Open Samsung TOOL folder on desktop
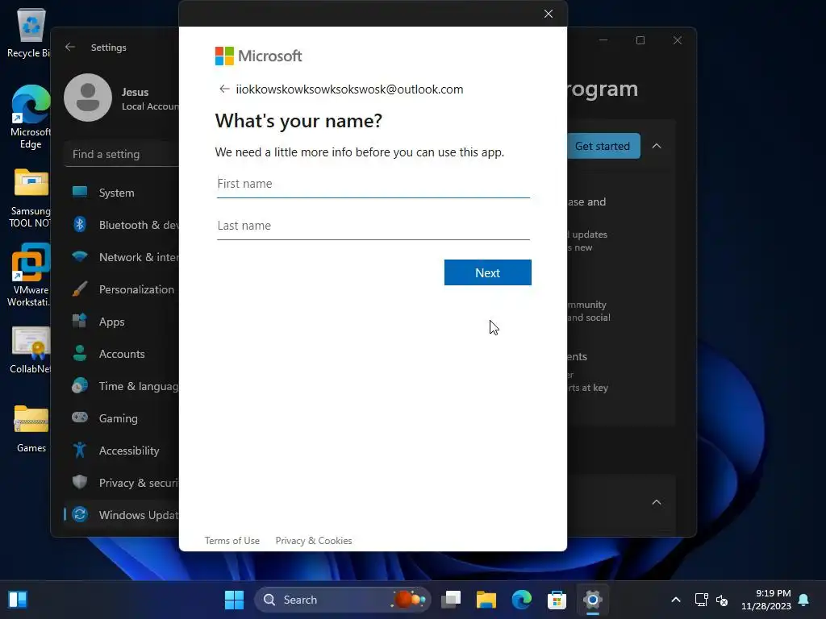826x619 pixels. (x=31, y=197)
